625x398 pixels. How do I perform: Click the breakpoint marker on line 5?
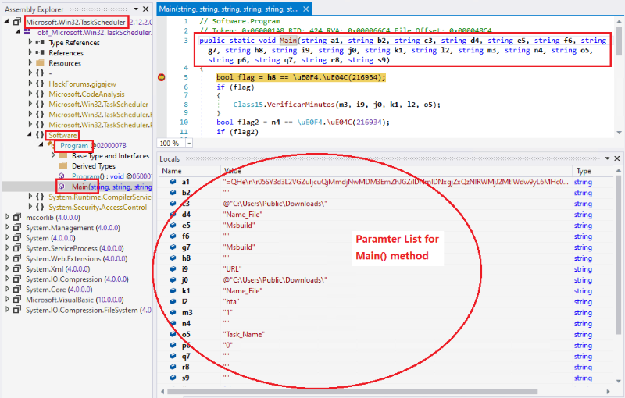click(x=162, y=78)
